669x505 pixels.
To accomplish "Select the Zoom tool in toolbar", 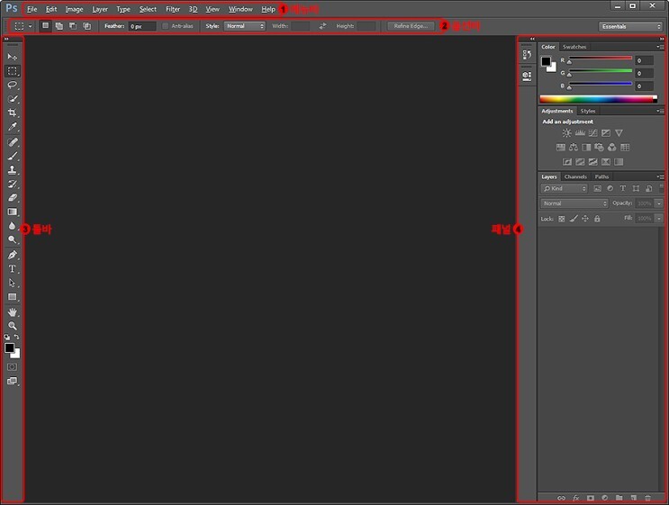I will pos(12,326).
